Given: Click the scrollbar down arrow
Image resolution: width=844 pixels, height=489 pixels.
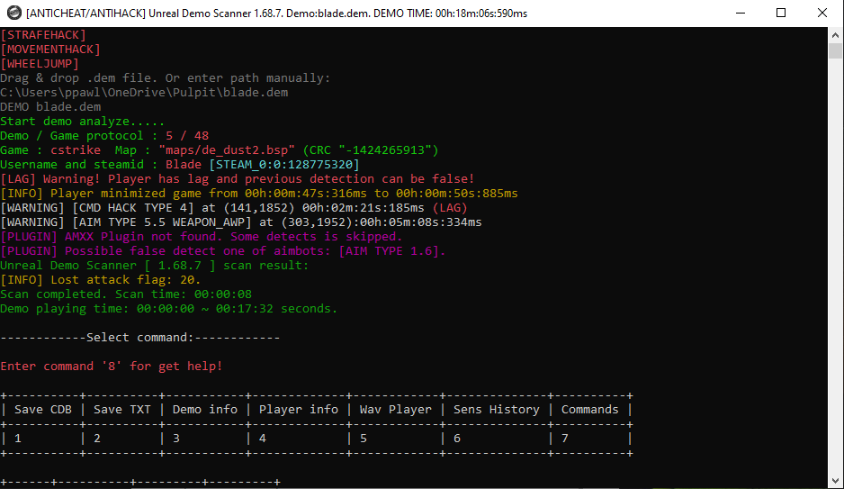Looking at the screenshot, I should [x=835, y=481].
